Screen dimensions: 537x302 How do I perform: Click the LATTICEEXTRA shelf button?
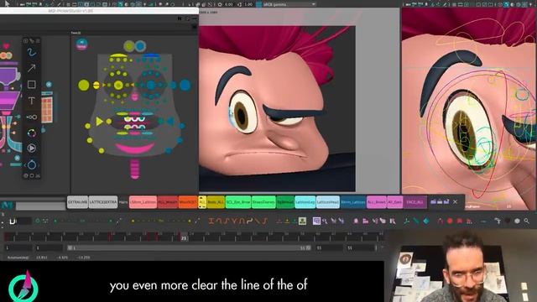tap(103, 202)
